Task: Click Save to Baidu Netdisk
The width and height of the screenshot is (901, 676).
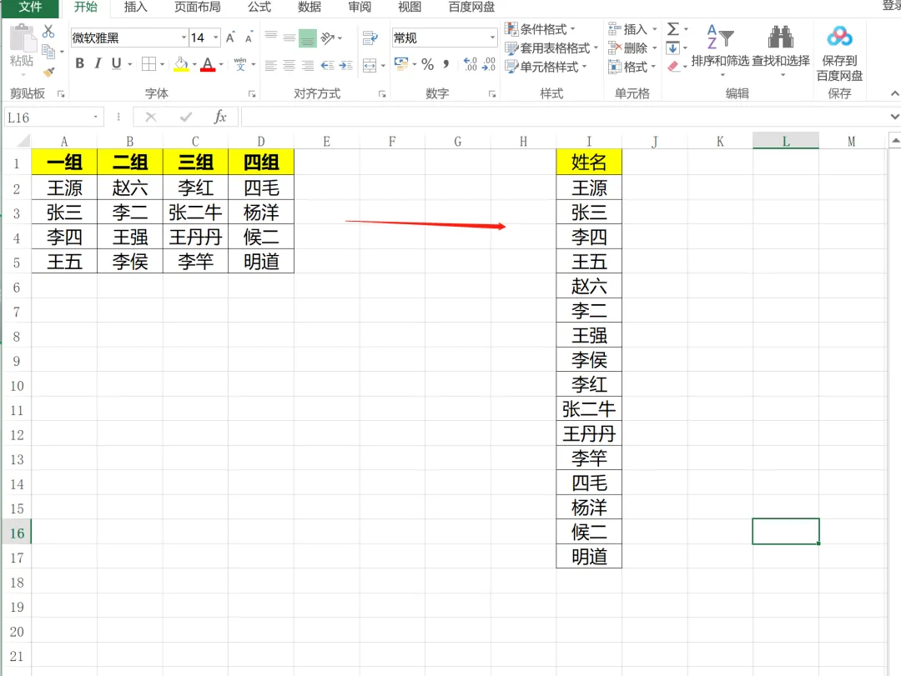Action: [839, 53]
